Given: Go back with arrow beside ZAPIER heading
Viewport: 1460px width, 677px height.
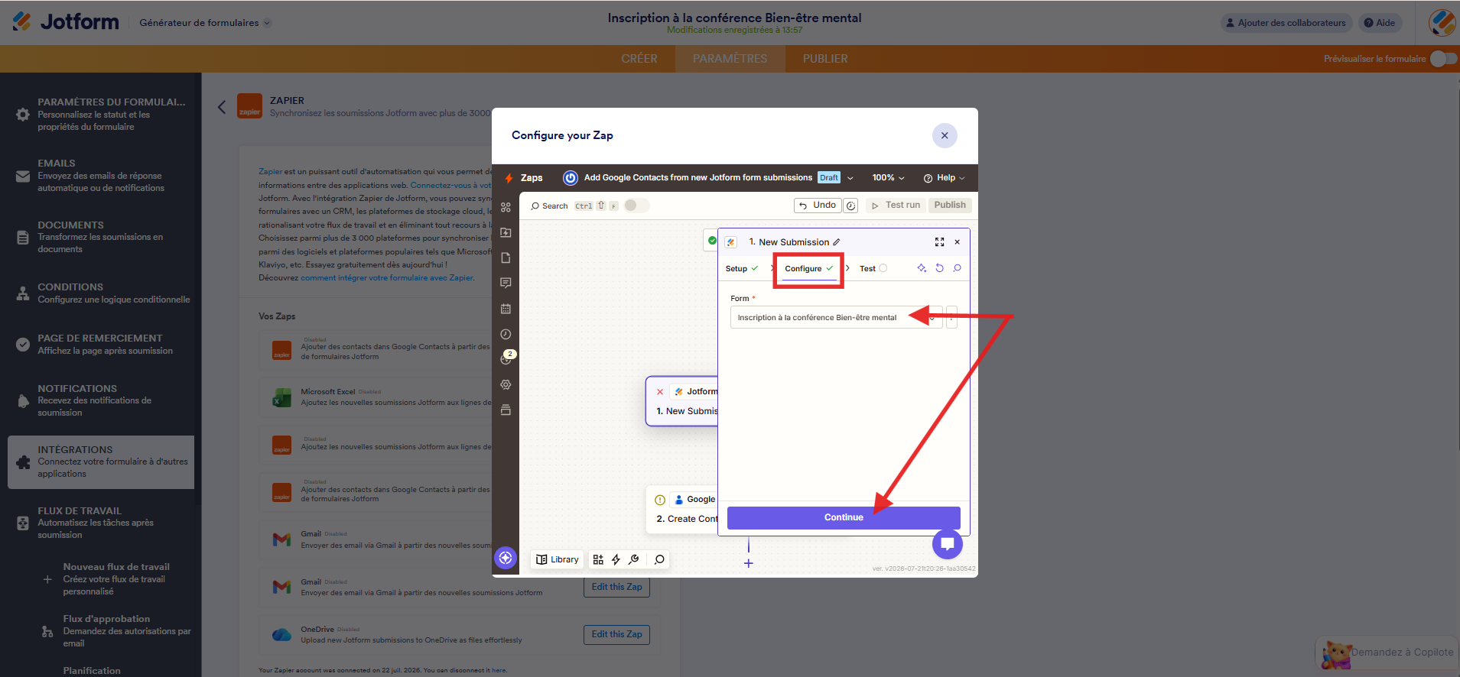Looking at the screenshot, I should coord(222,107).
